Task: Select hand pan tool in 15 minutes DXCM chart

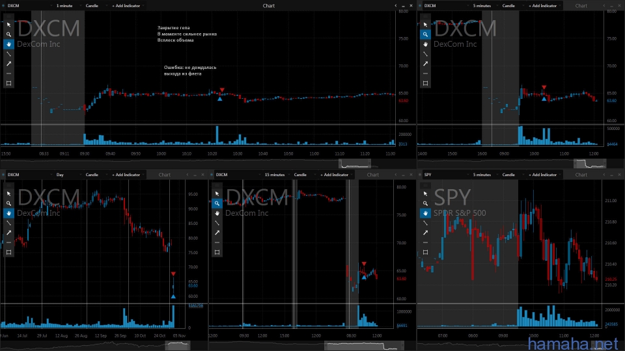Action: point(217,213)
